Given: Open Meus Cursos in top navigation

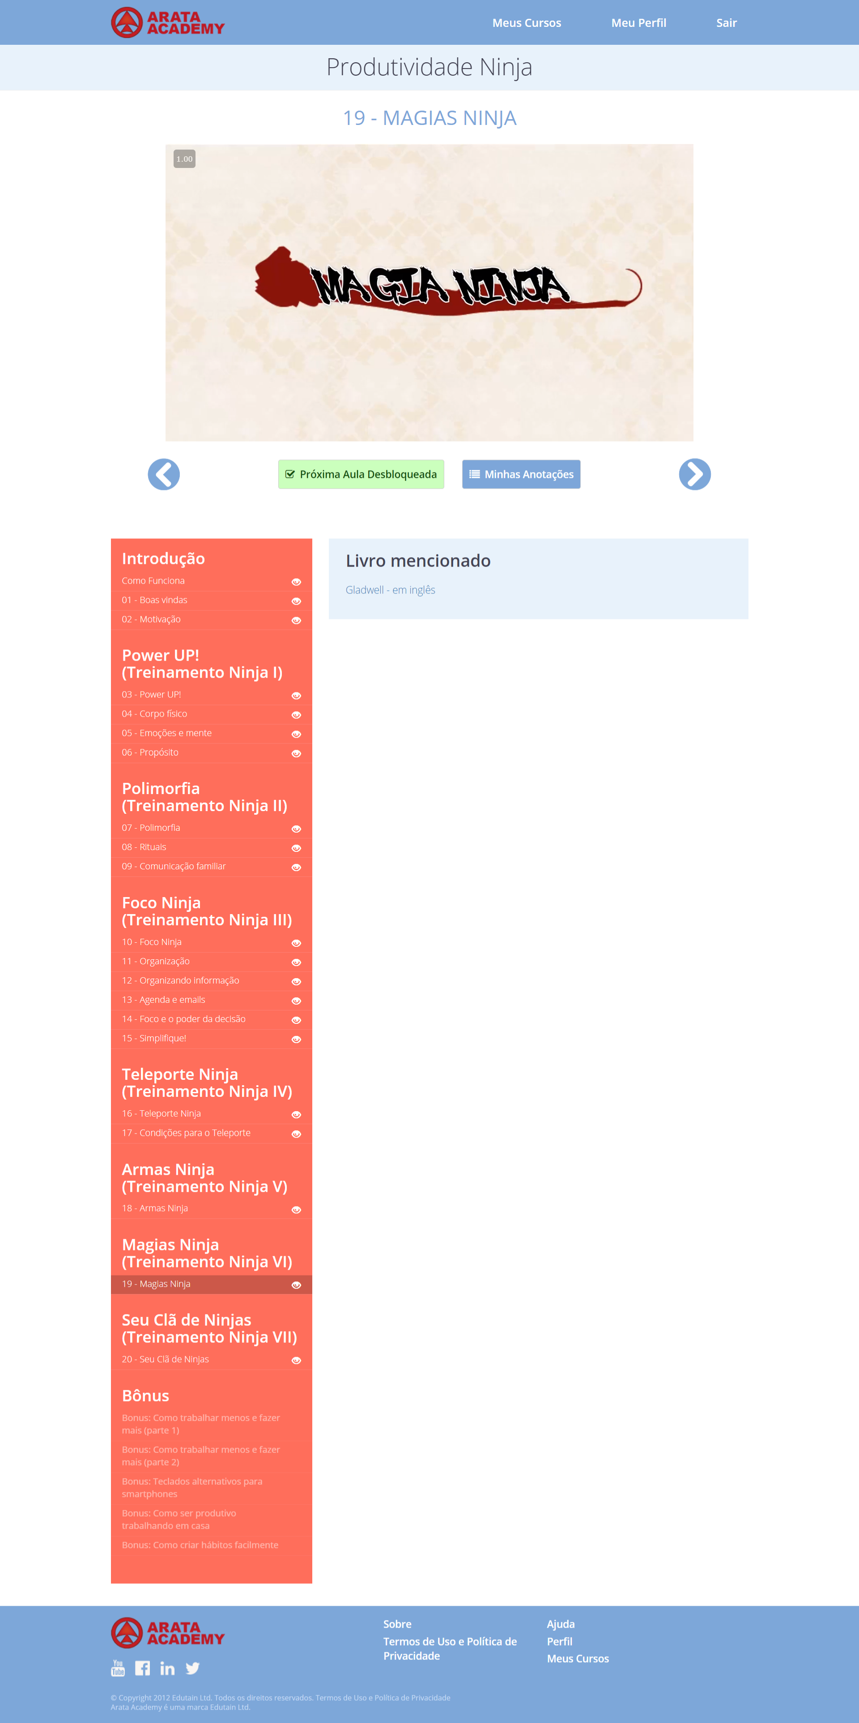Looking at the screenshot, I should (527, 23).
